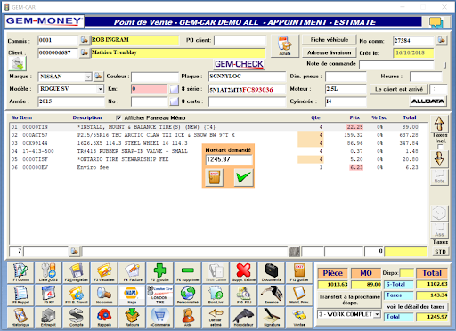Screen dimensions: 456x331
Task: Open the Ventes car icon
Action: 299,317
